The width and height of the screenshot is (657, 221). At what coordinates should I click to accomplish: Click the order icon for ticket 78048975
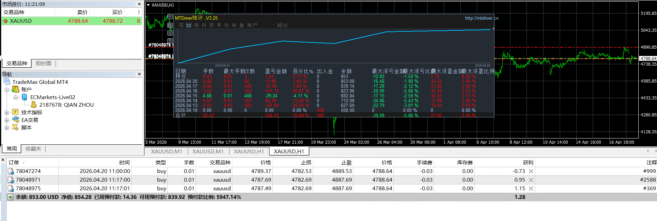[11, 189]
